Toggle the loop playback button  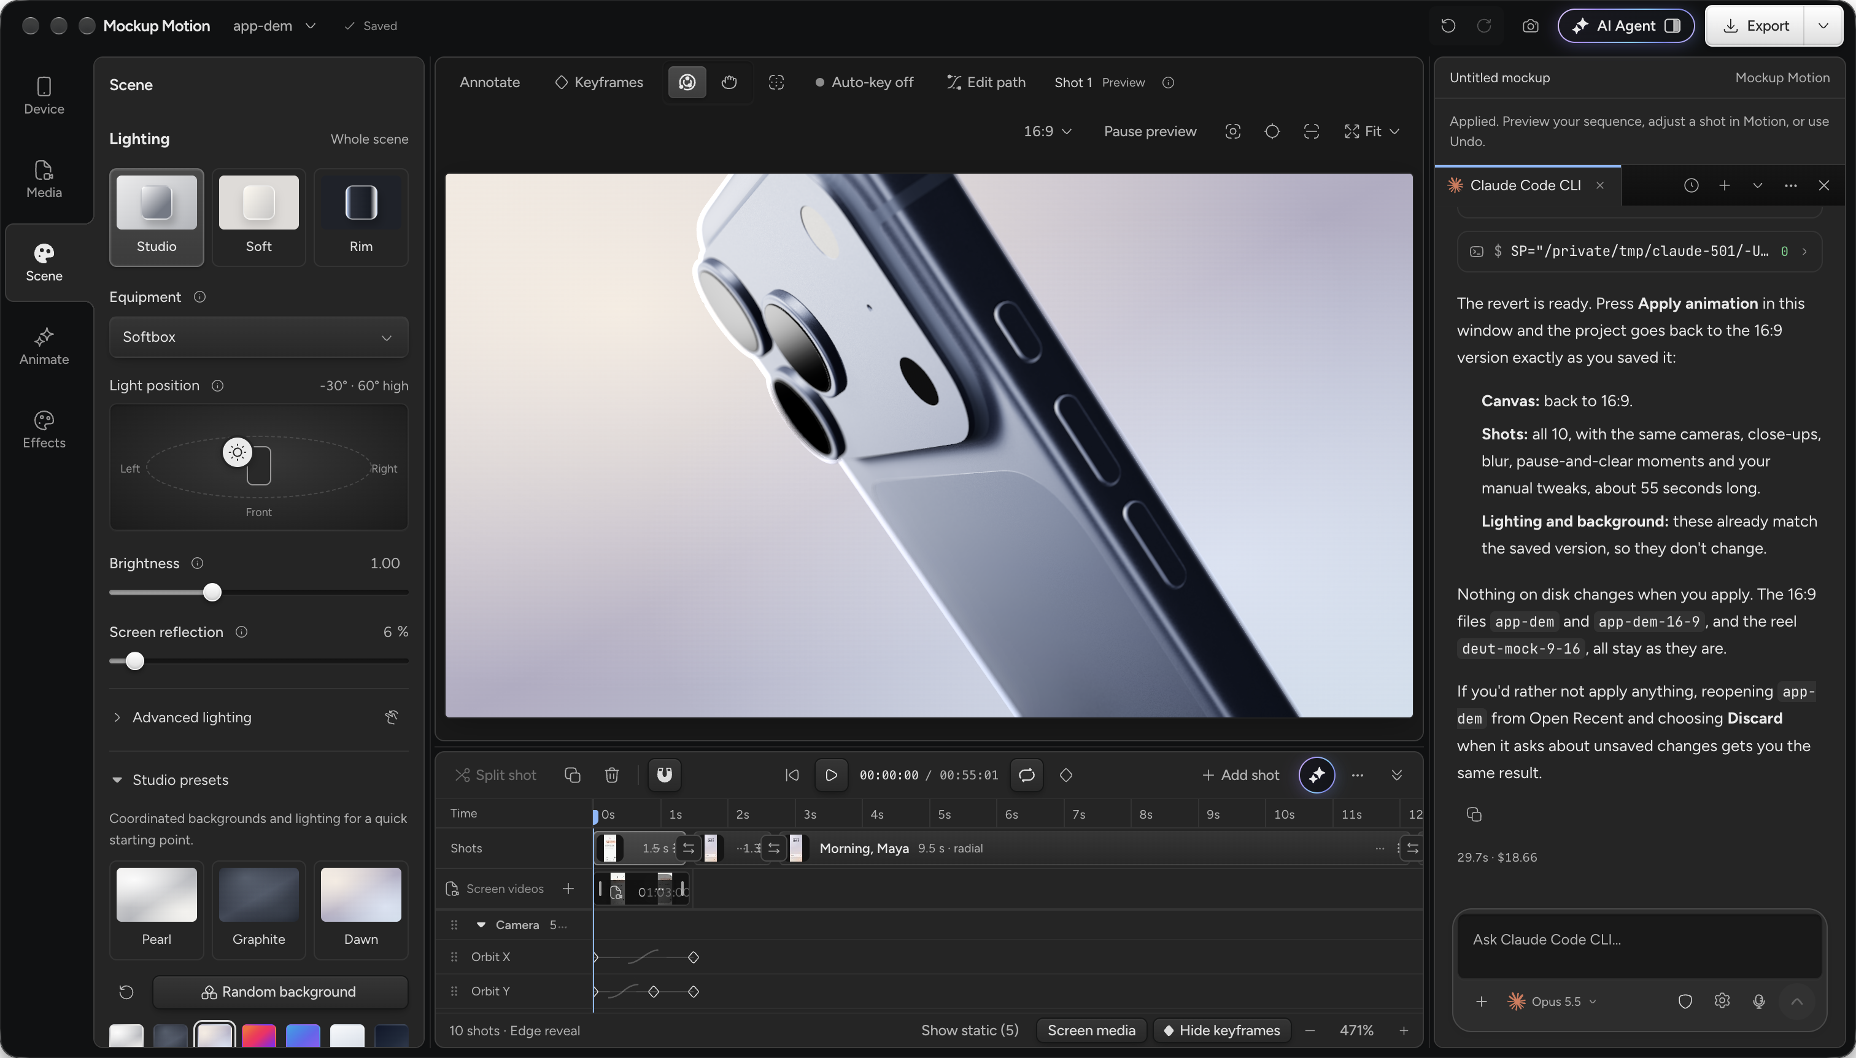pyautogui.click(x=1026, y=774)
